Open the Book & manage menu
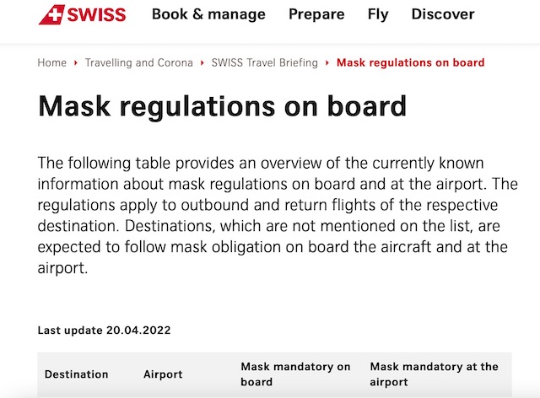The width and height of the screenshot is (540, 398). tap(208, 14)
